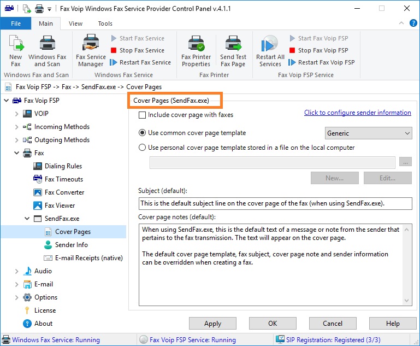Switch to the View tab
Image resolution: width=420 pixels, height=346 pixels.
[75, 24]
